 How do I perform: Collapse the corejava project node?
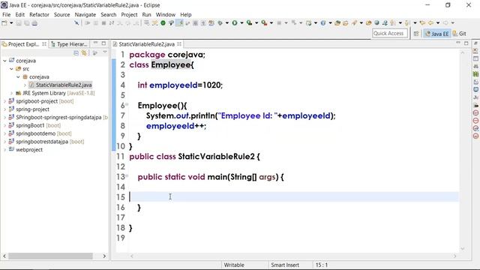tap(5, 61)
